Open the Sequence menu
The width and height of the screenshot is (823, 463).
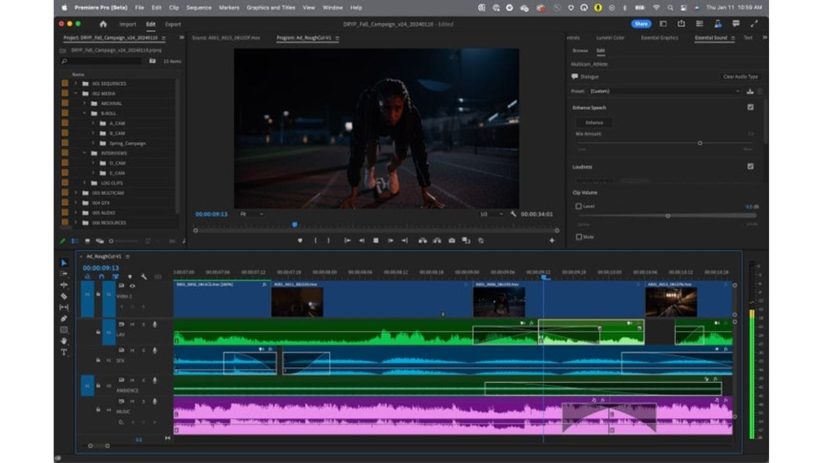pos(199,8)
